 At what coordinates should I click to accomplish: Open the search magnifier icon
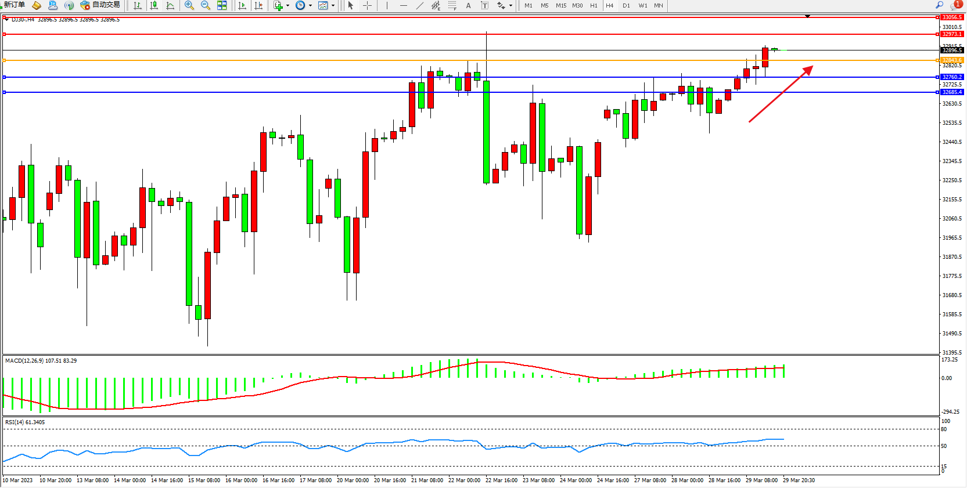pos(939,5)
